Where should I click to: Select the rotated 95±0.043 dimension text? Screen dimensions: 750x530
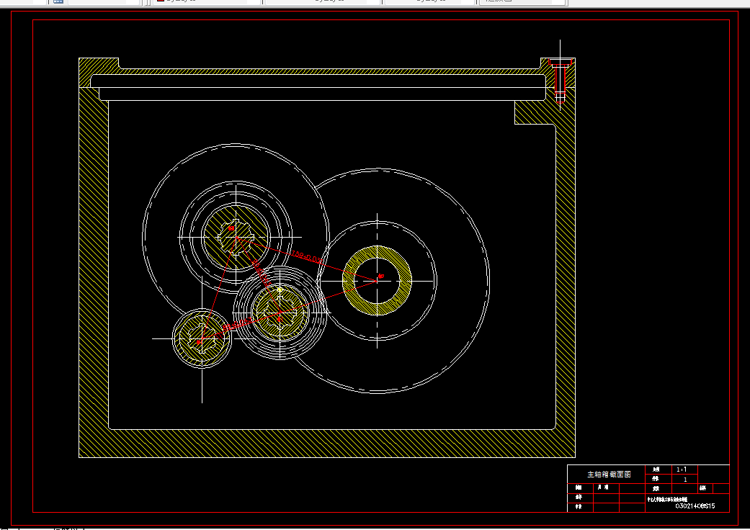pyautogui.click(x=262, y=272)
